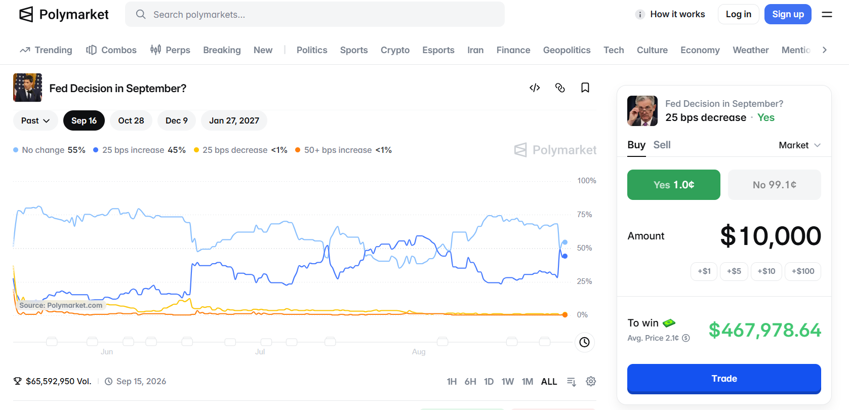Screen dimensions: 849x410
Task: Click the Combos icon
Action: coord(91,50)
